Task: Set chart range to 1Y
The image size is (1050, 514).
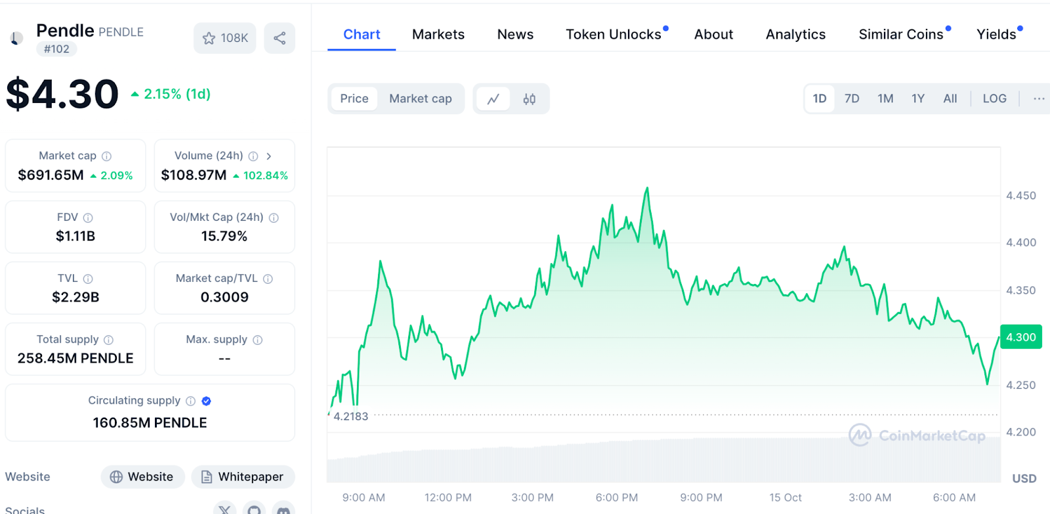Action: (918, 99)
